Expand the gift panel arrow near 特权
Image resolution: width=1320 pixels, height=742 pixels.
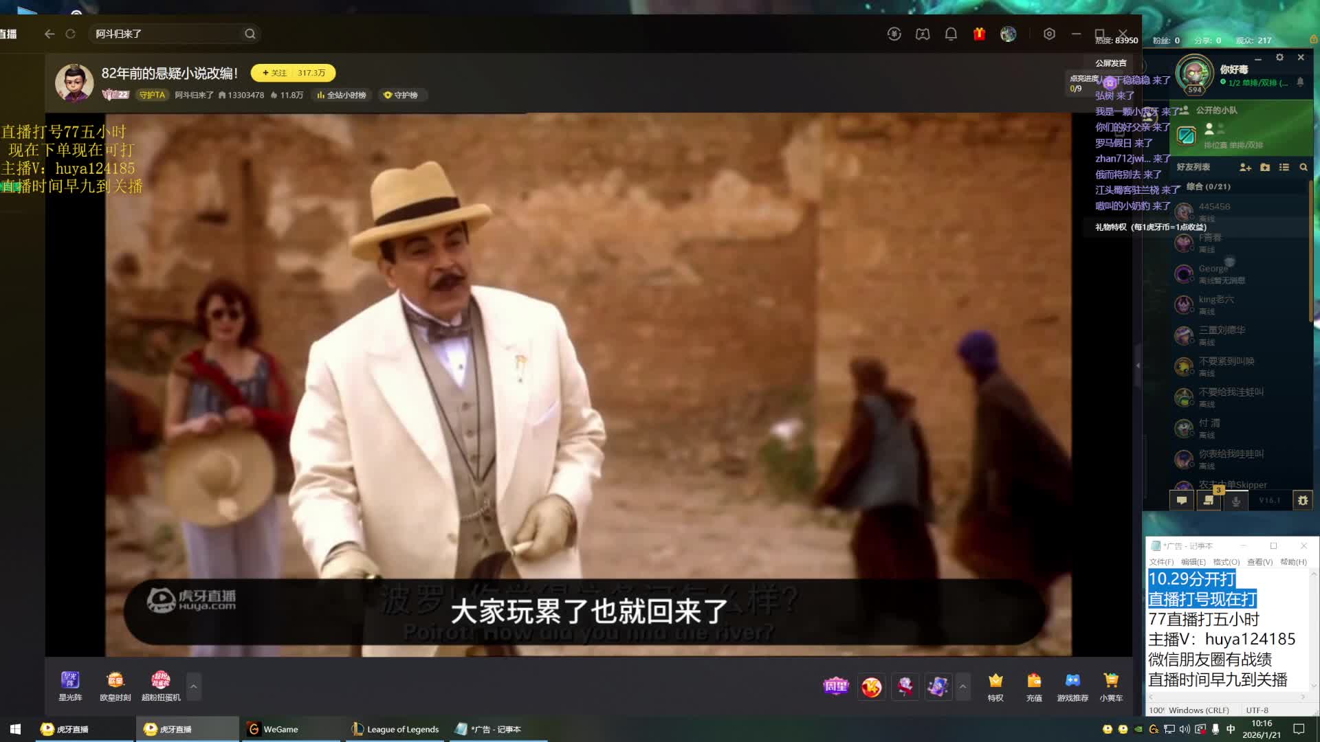coord(962,686)
